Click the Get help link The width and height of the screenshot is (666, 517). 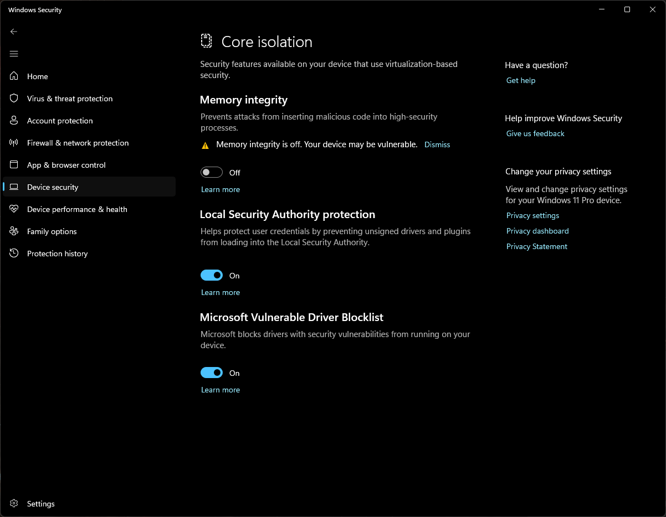521,80
